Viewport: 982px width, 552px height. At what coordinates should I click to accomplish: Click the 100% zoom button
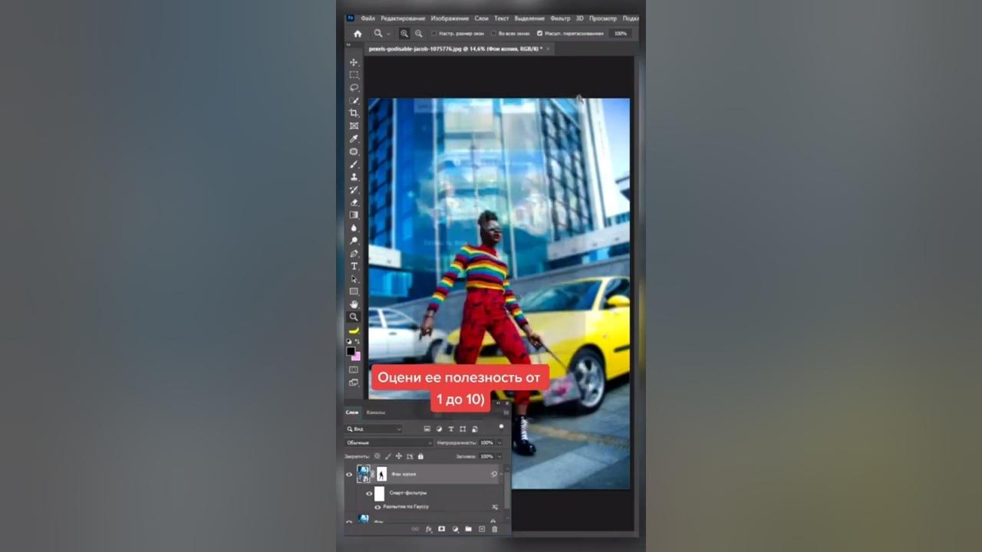[x=621, y=34]
